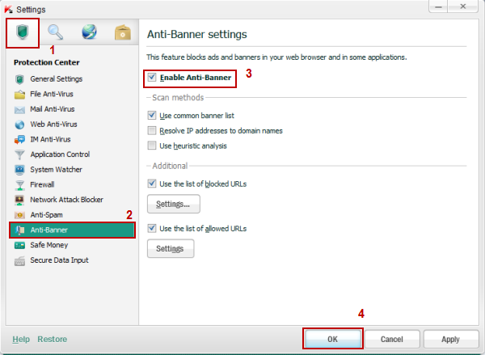Click the Kaspersky logo in title bar

(x=8, y=9)
